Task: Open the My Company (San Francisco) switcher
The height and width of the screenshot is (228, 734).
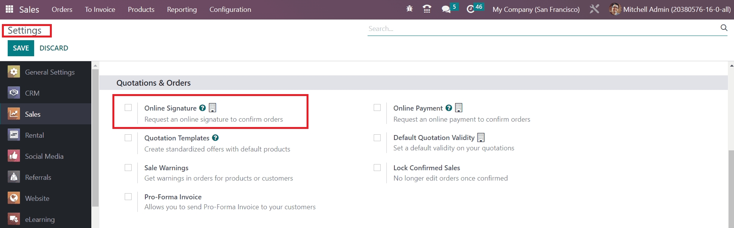Action: [536, 10]
